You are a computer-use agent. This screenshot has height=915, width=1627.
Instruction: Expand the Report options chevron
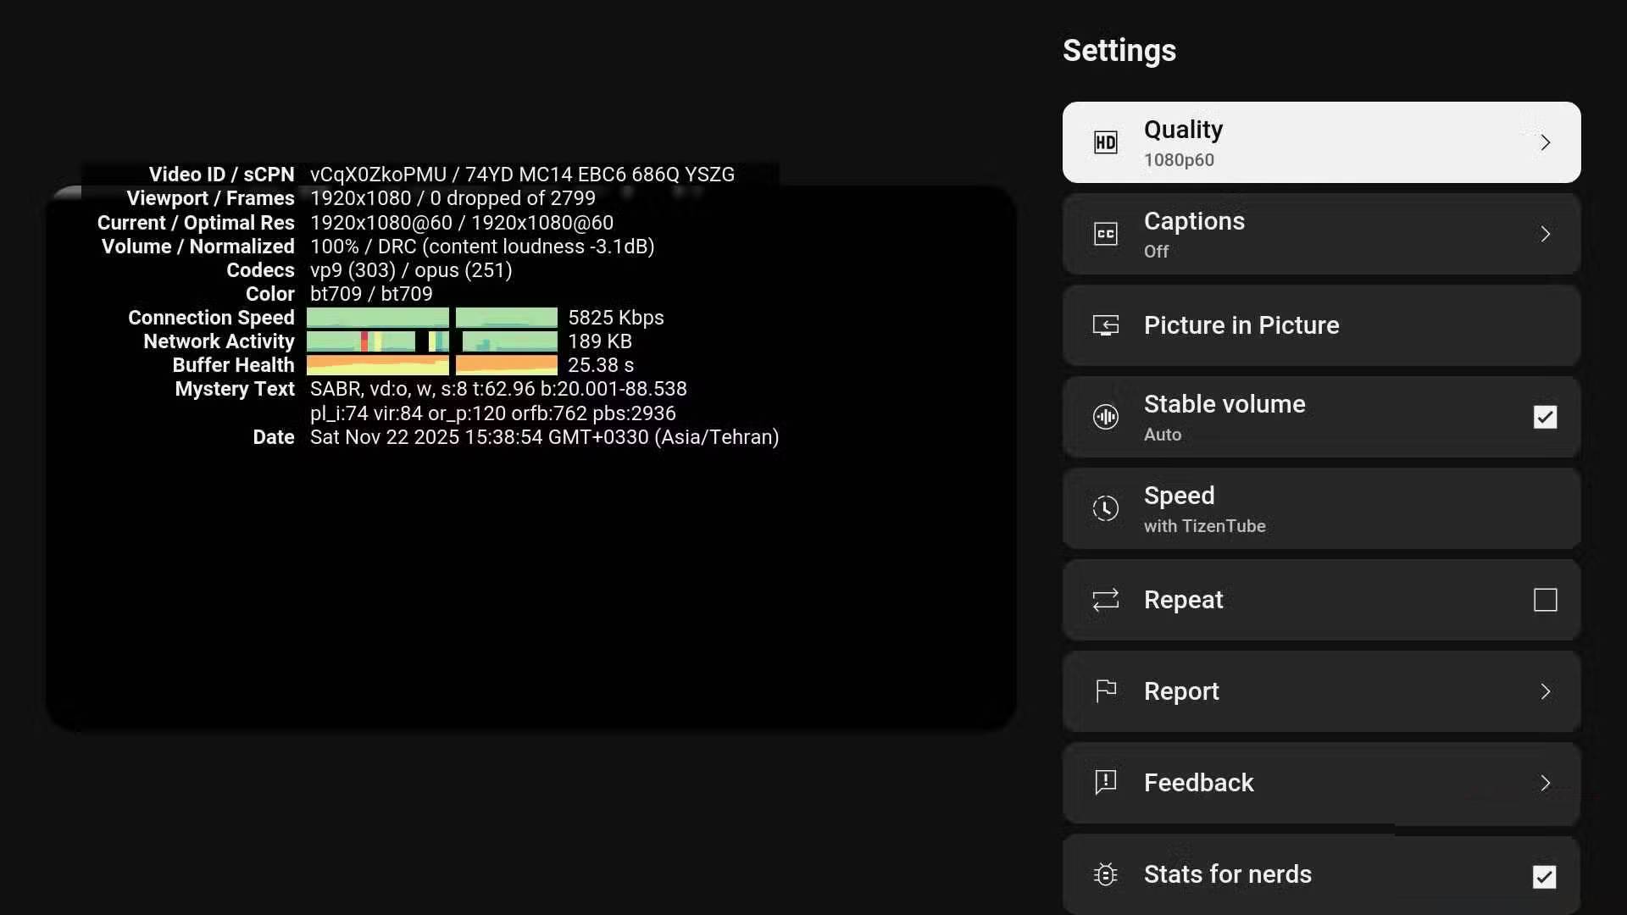(1546, 690)
